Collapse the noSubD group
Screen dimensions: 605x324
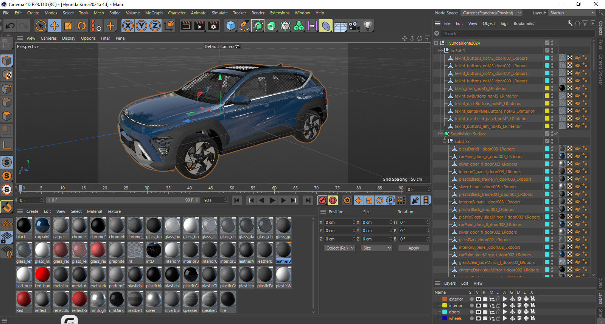click(x=440, y=50)
